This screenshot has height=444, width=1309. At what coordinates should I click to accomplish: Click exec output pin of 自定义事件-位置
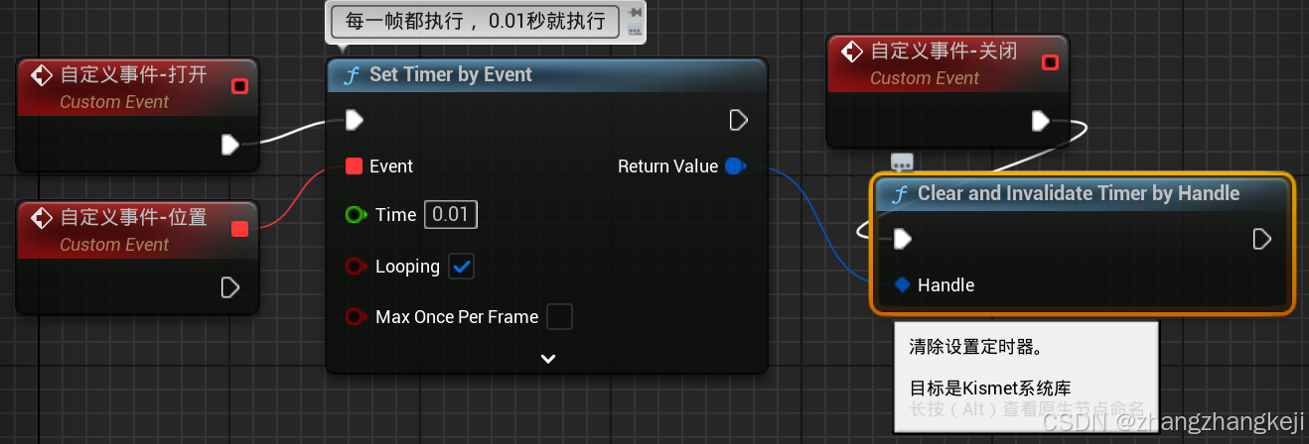(229, 287)
